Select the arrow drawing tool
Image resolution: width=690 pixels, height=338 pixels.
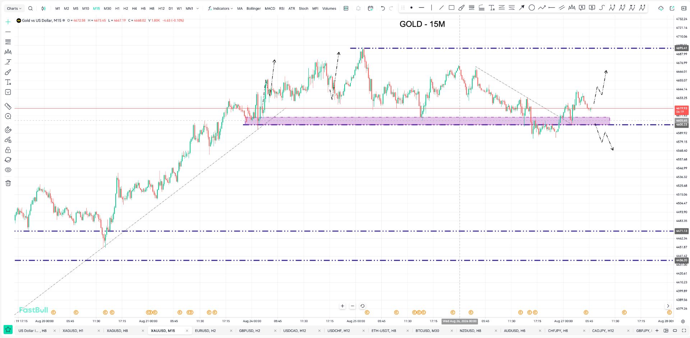point(521,8)
